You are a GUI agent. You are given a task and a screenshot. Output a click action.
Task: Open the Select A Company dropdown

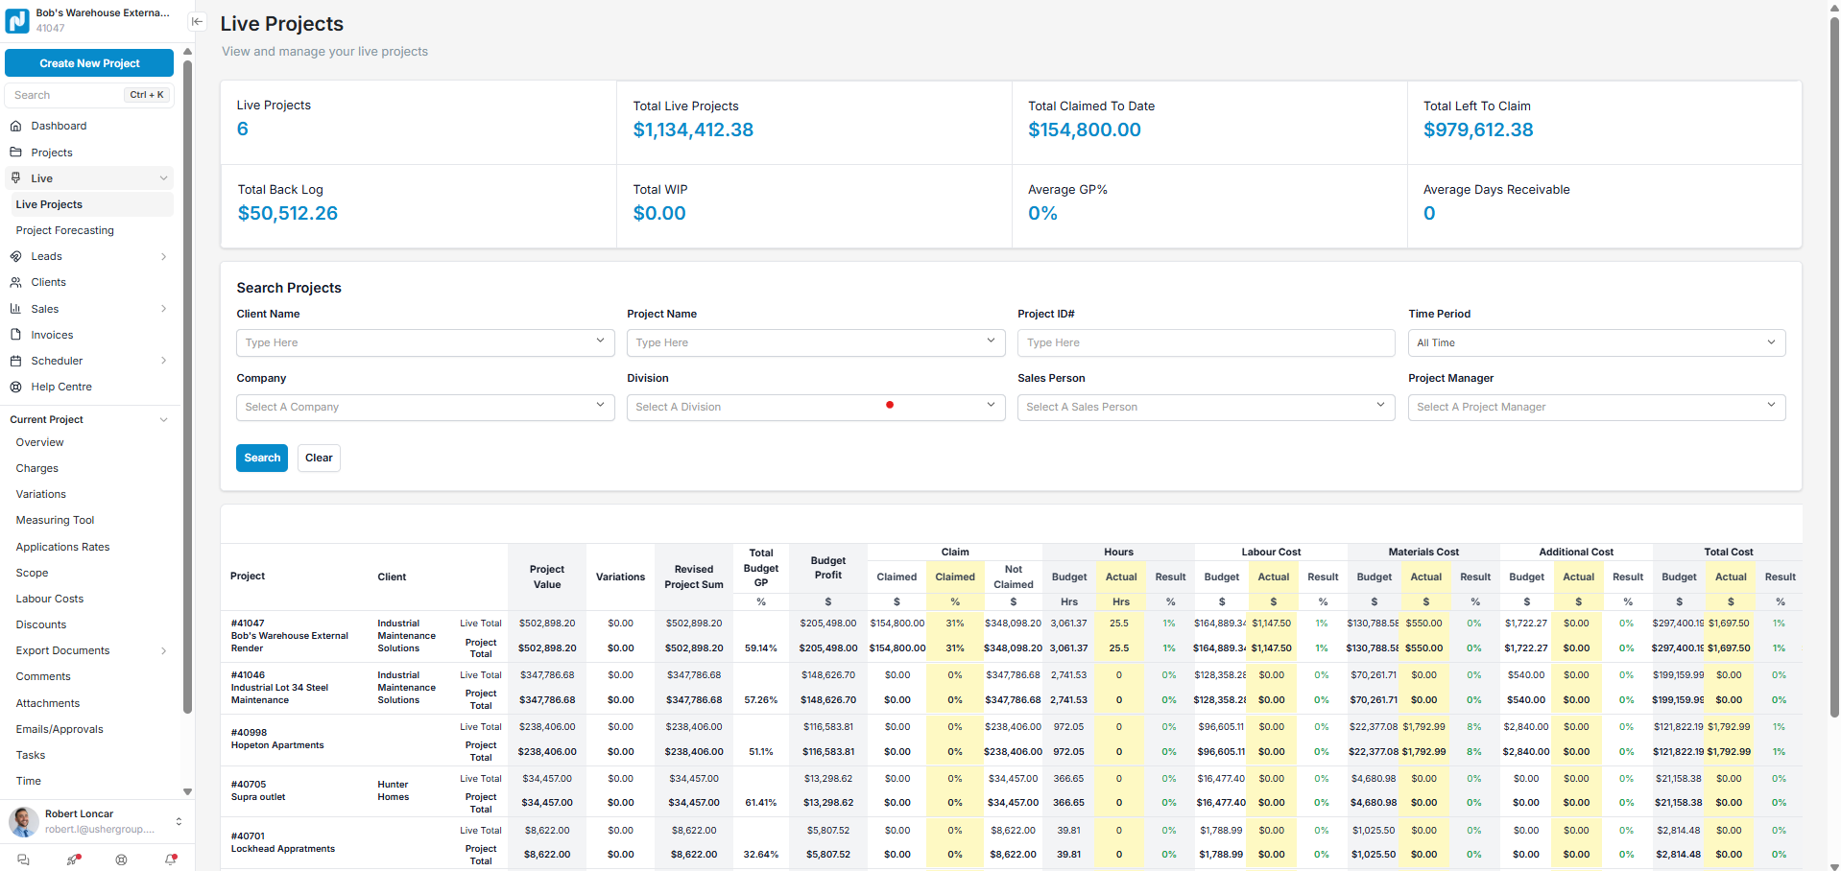pyautogui.click(x=424, y=407)
